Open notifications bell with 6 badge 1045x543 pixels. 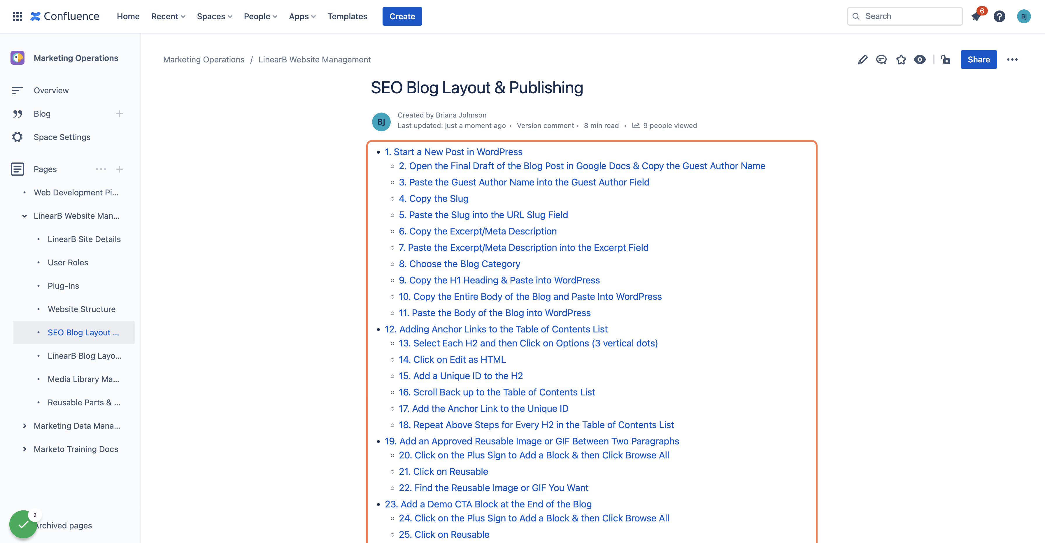click(x=976, y=16)
